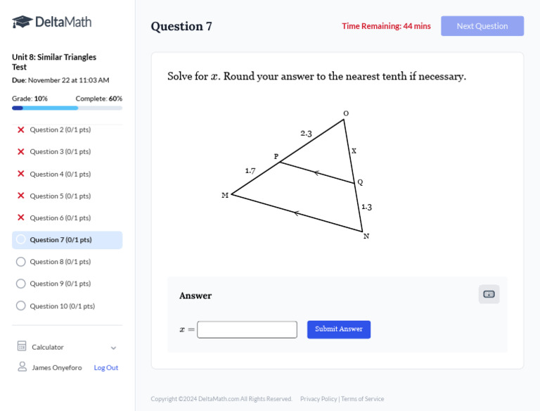This screenshot has width=540, height=411.
Task: Select the Question 8 circle marker
Action: pyautogui.click(x=21, y=262)
